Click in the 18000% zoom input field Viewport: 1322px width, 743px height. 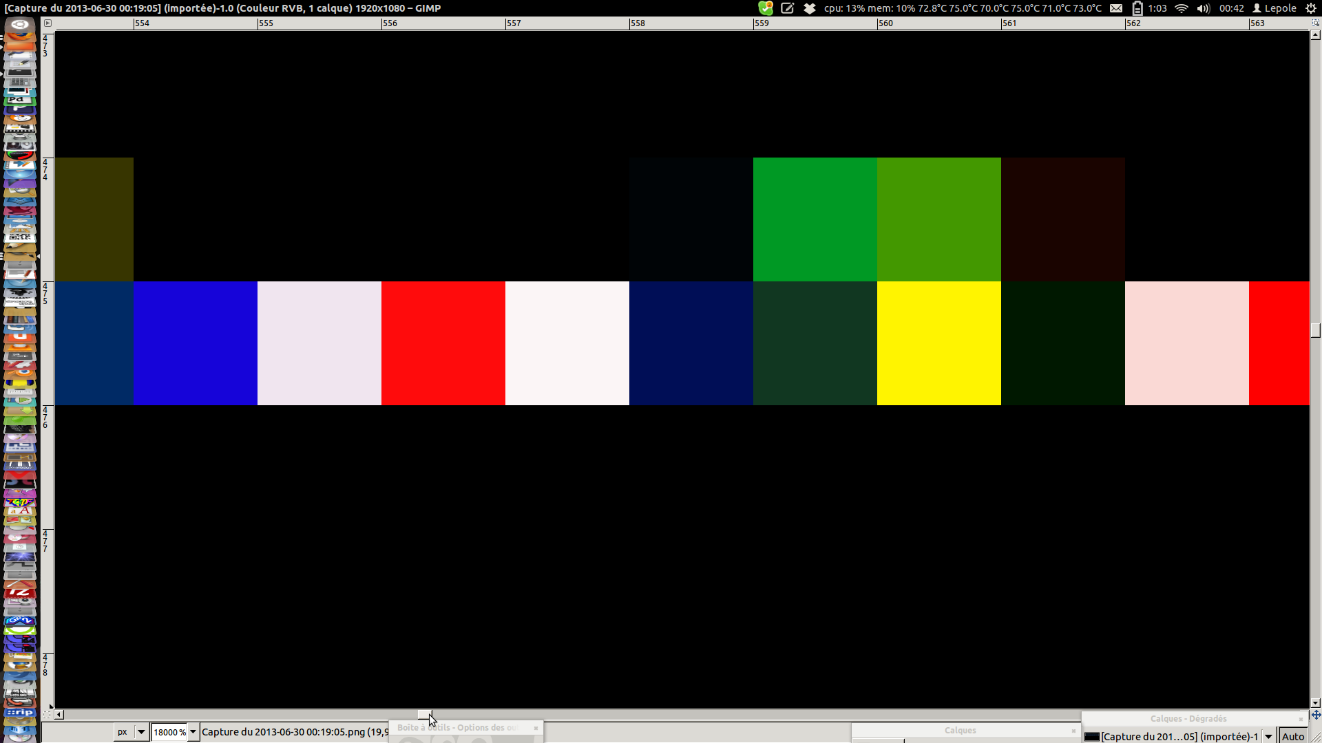[x=169, y=732]
